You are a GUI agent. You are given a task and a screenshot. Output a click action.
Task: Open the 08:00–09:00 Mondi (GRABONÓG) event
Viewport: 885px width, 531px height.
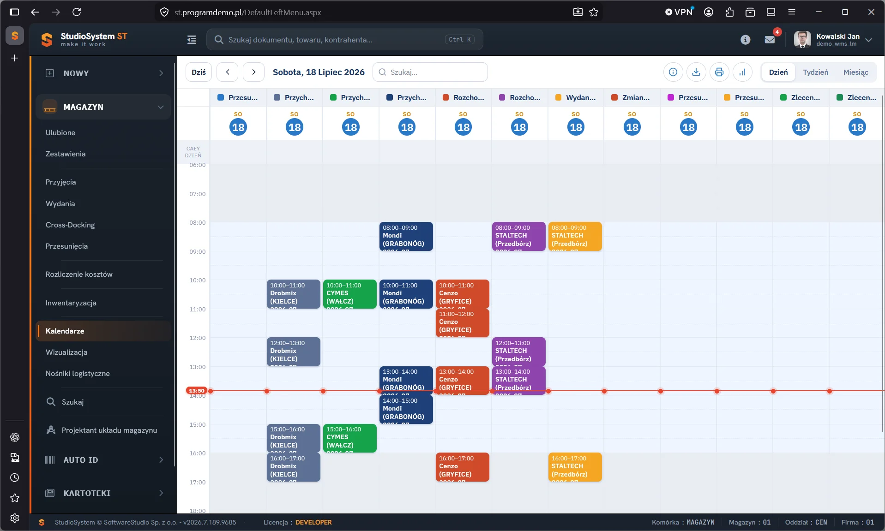pyautogui.click(x=406, y=237)
